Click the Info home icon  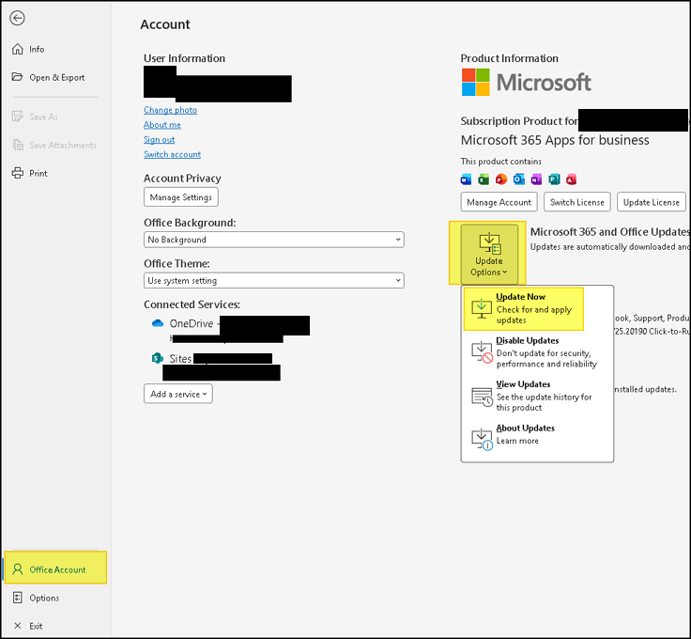pos(18,49)
